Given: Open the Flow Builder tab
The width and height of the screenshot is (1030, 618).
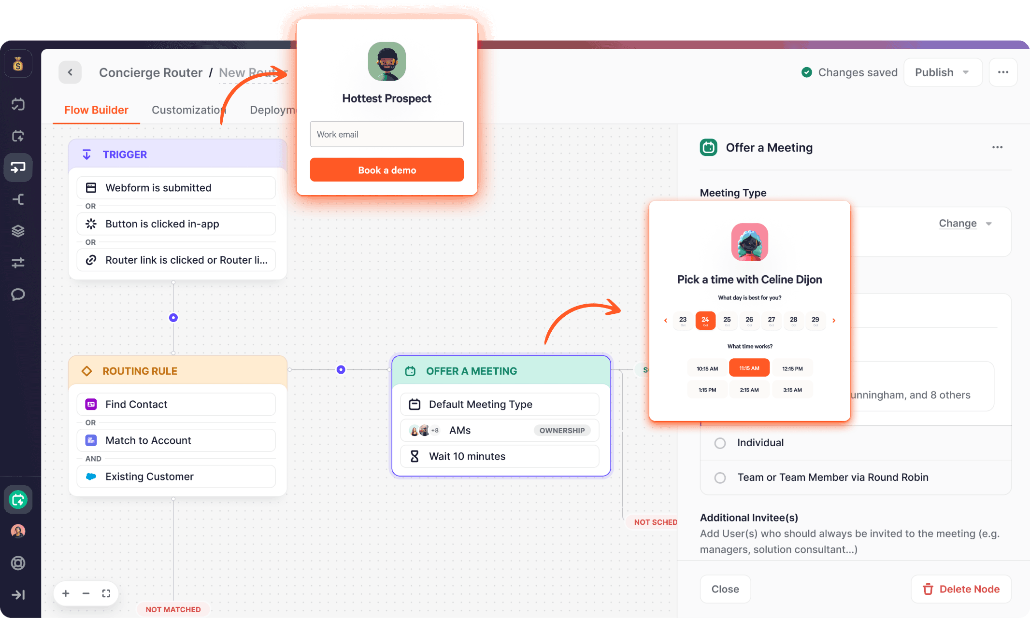Looking at the screenshot, I should coord(96,110).
